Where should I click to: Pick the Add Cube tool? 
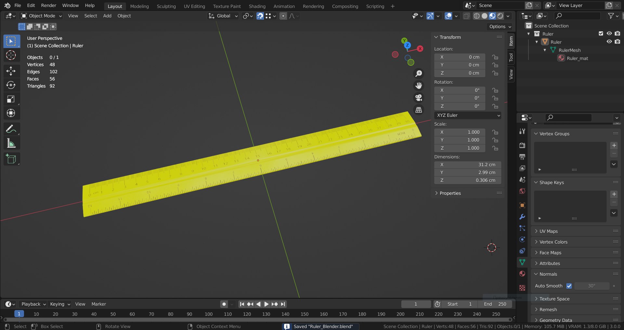pyautogui.click(x=11, y=159)
